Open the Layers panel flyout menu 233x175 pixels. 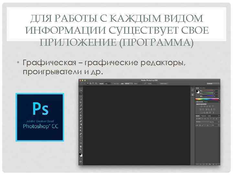[219, 116]
